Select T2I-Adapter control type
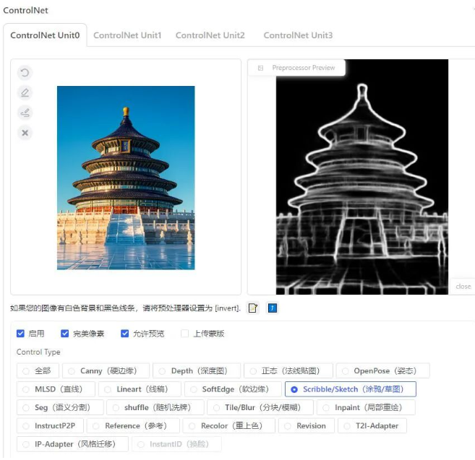 tap(372, 426)
